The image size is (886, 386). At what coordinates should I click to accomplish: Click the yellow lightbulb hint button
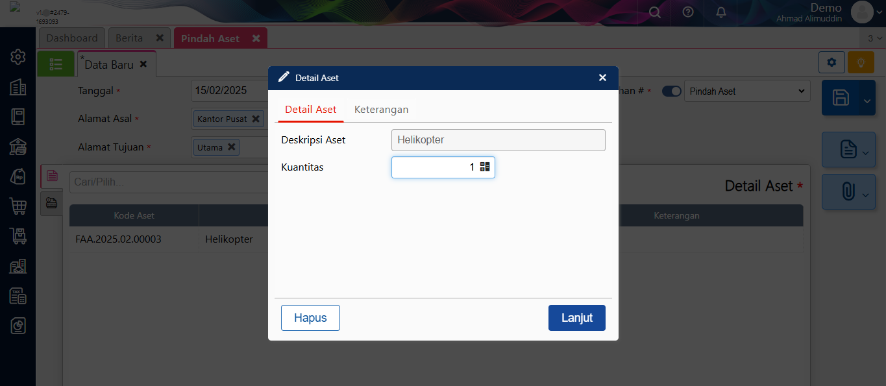pyautogui.click(x=861, y=63)
